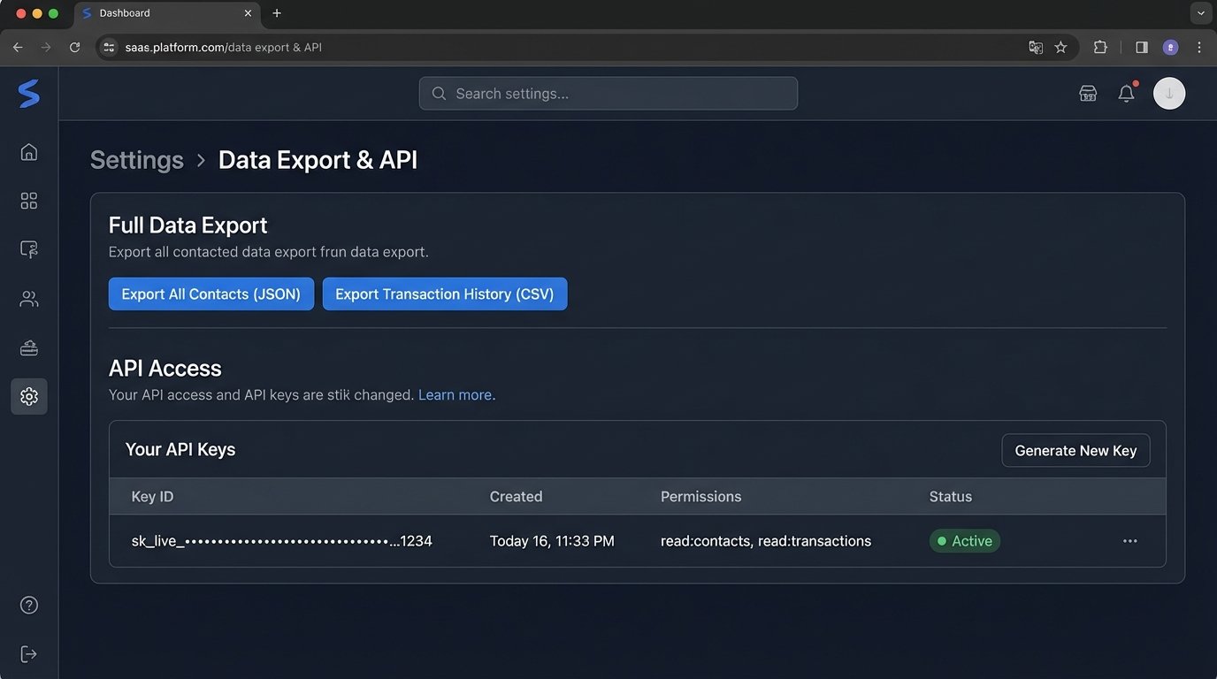Open the user avatar menu
Viewport: 1217px width, 679px height.
point(1169,93)
